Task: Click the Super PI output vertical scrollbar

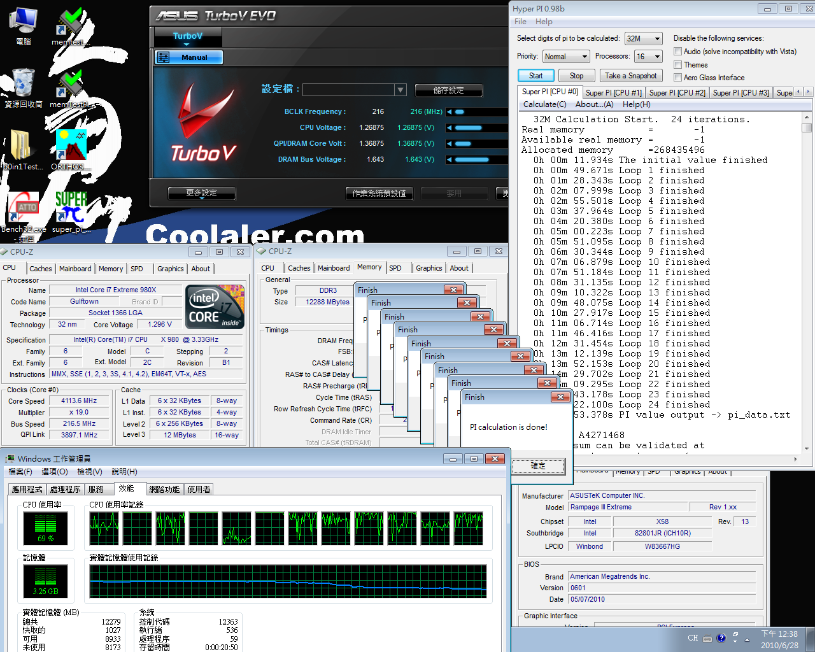Action: 807,283
